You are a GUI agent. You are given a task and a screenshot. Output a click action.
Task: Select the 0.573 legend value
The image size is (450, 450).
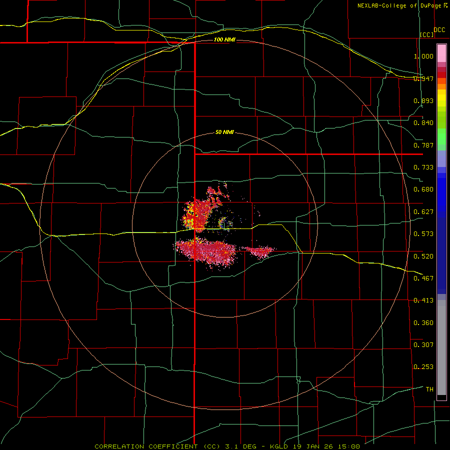click(x=423, y=234)
